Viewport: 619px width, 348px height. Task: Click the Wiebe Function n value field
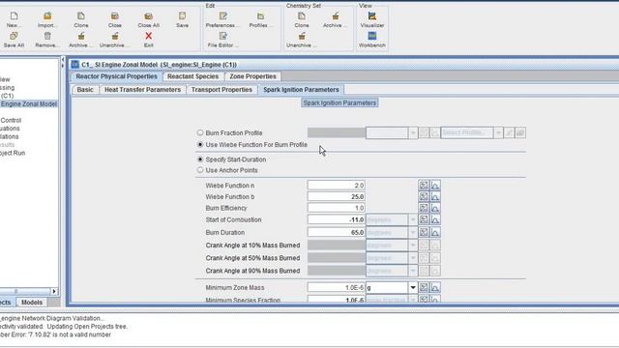point(337,185)
